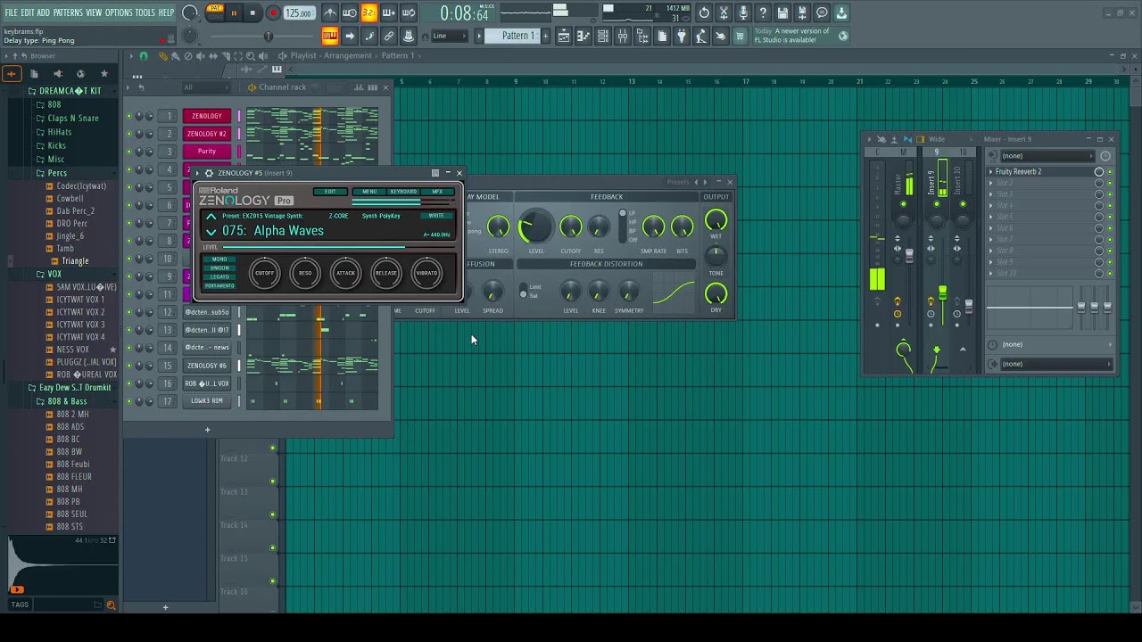The height and width of the screenshot is (642, 1142).
Task: Click the playlist magnet snap icon
Action: click(144, 55)
